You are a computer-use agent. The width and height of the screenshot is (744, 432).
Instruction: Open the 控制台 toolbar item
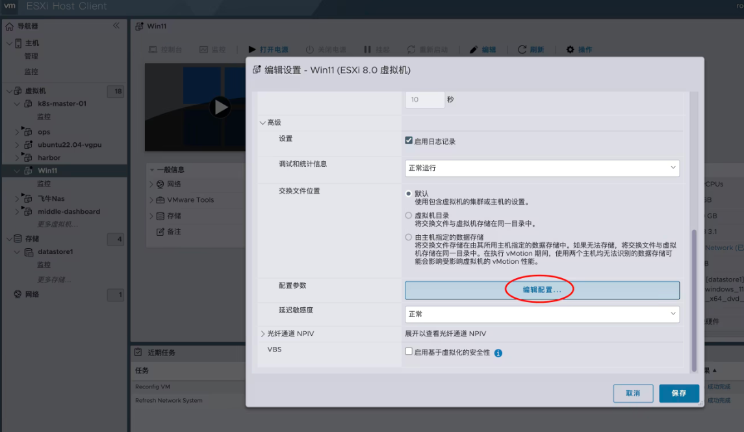click(166, 49)
